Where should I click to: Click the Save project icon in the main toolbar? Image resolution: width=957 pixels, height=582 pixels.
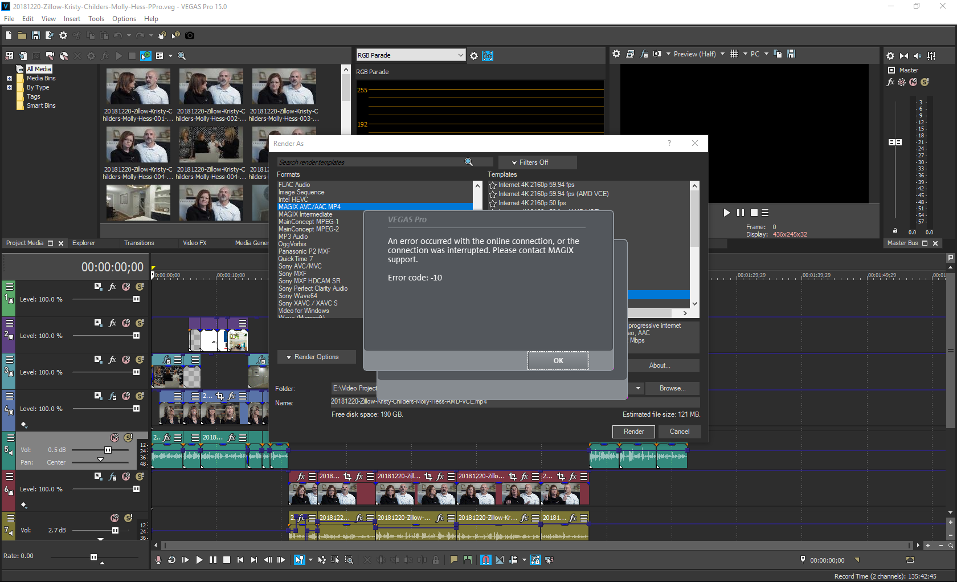pos(35,35)
